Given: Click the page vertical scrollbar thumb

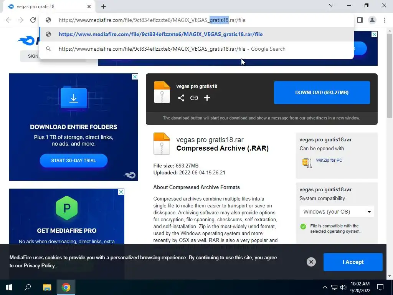Looking at the screenshot, I should tap(390, 75).
